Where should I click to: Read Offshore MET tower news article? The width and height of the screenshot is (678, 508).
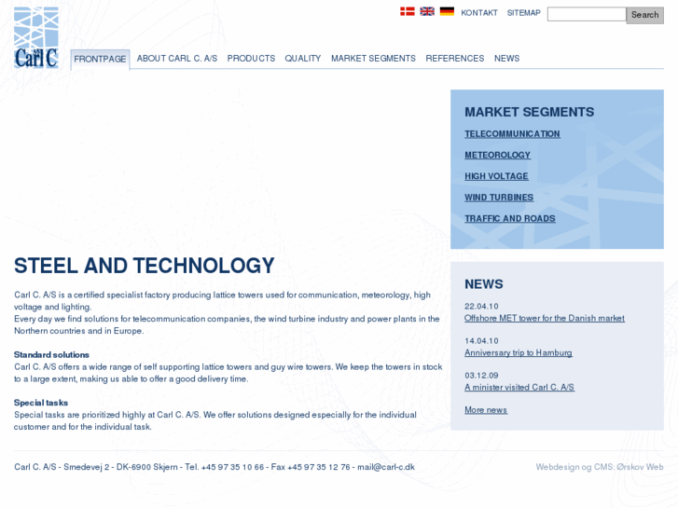tap(545, 318)
